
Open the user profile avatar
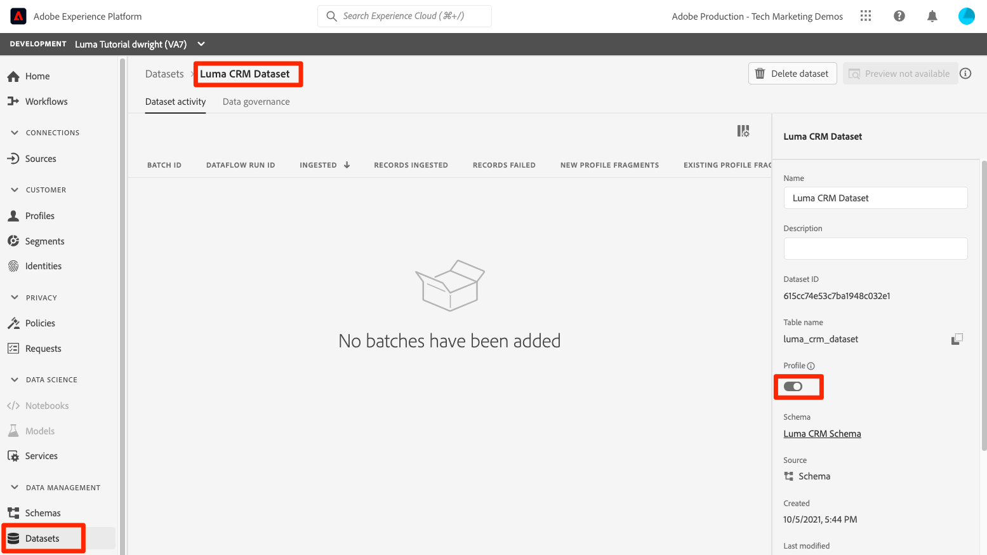coord(966,16)
